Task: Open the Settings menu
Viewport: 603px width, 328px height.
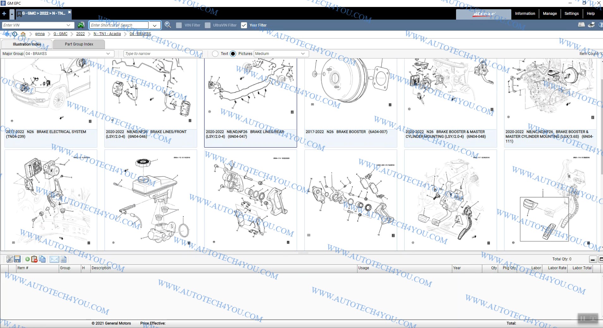Action: 571,14
